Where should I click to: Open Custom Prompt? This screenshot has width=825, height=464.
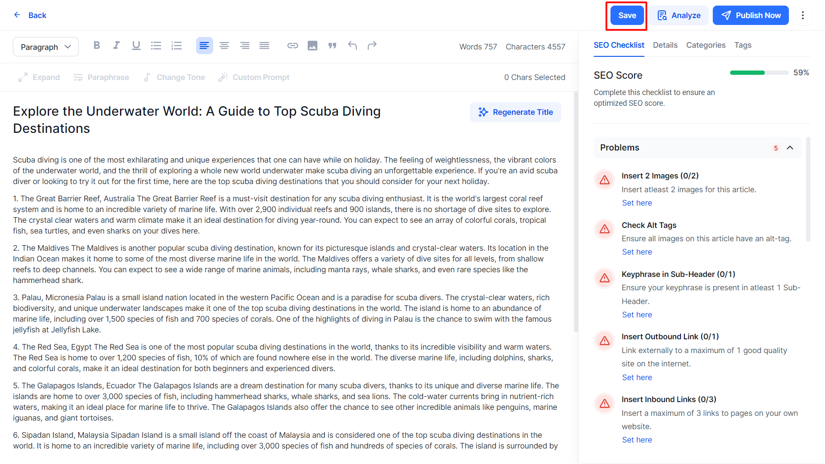click(254, 77)
